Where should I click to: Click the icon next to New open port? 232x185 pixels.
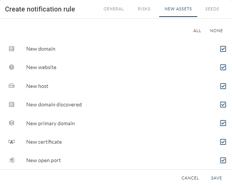pos(11,160)
